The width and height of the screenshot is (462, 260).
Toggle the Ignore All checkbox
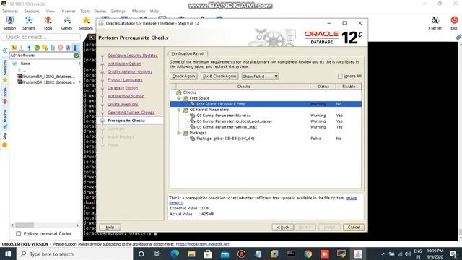[340, 76]
